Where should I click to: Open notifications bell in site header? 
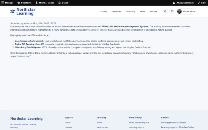click(x=165, y=11)
